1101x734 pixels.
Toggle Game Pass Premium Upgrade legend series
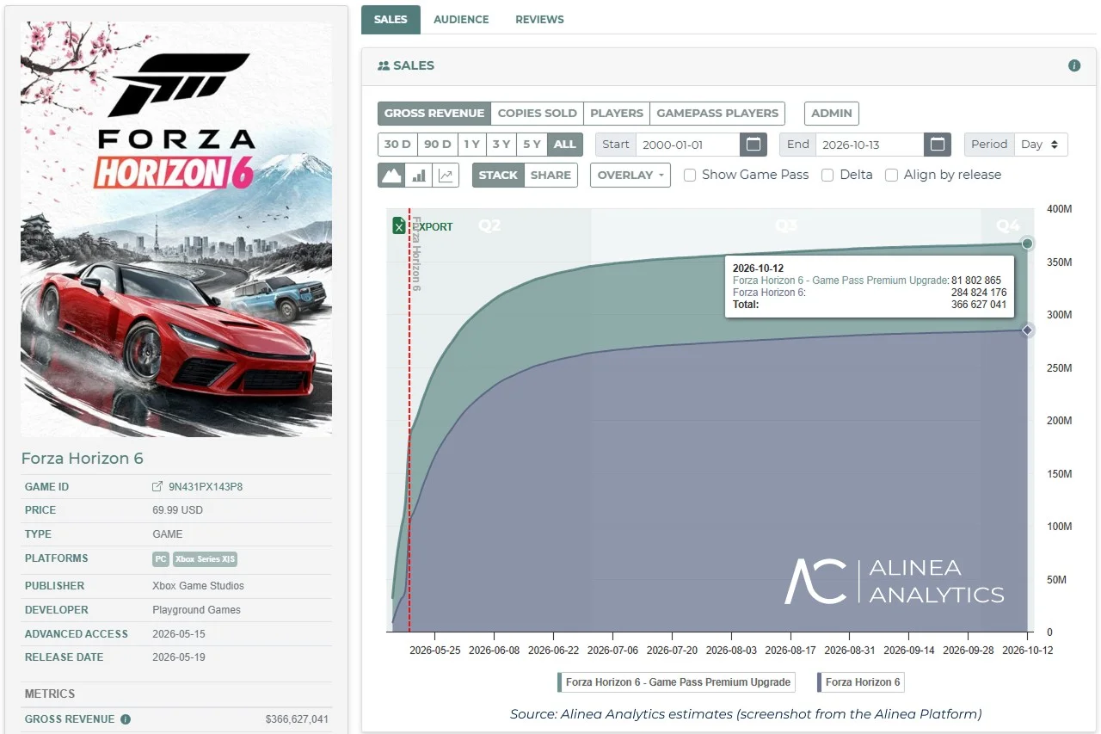[676, 682]
